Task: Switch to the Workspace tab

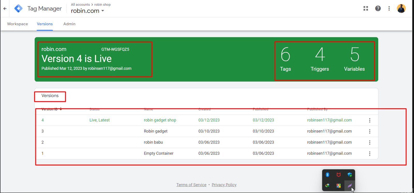Action: point(18,24)
